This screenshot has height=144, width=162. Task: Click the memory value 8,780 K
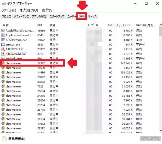pyautogui.click(x=128, y=31)
